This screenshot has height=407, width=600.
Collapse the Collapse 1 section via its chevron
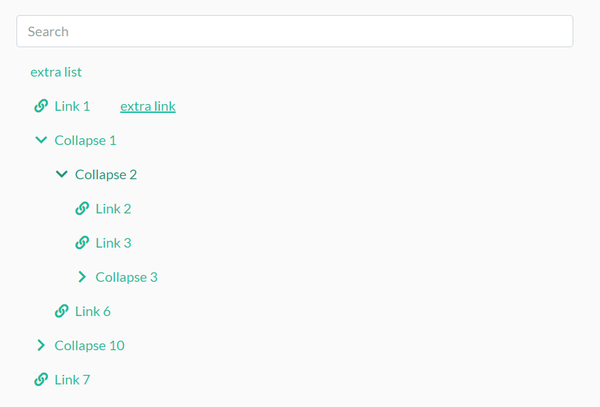point(41,140)
